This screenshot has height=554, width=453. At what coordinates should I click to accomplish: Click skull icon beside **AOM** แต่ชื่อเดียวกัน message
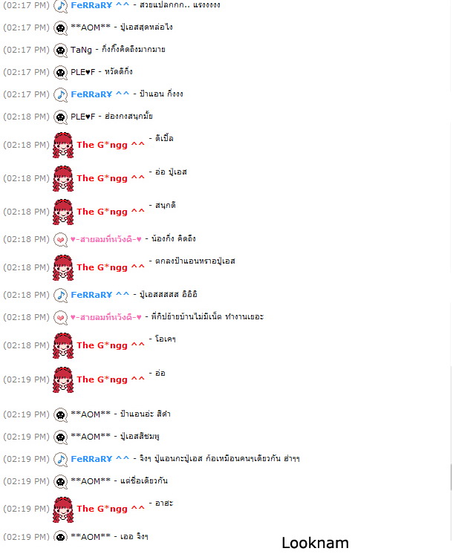click(60, 481)
